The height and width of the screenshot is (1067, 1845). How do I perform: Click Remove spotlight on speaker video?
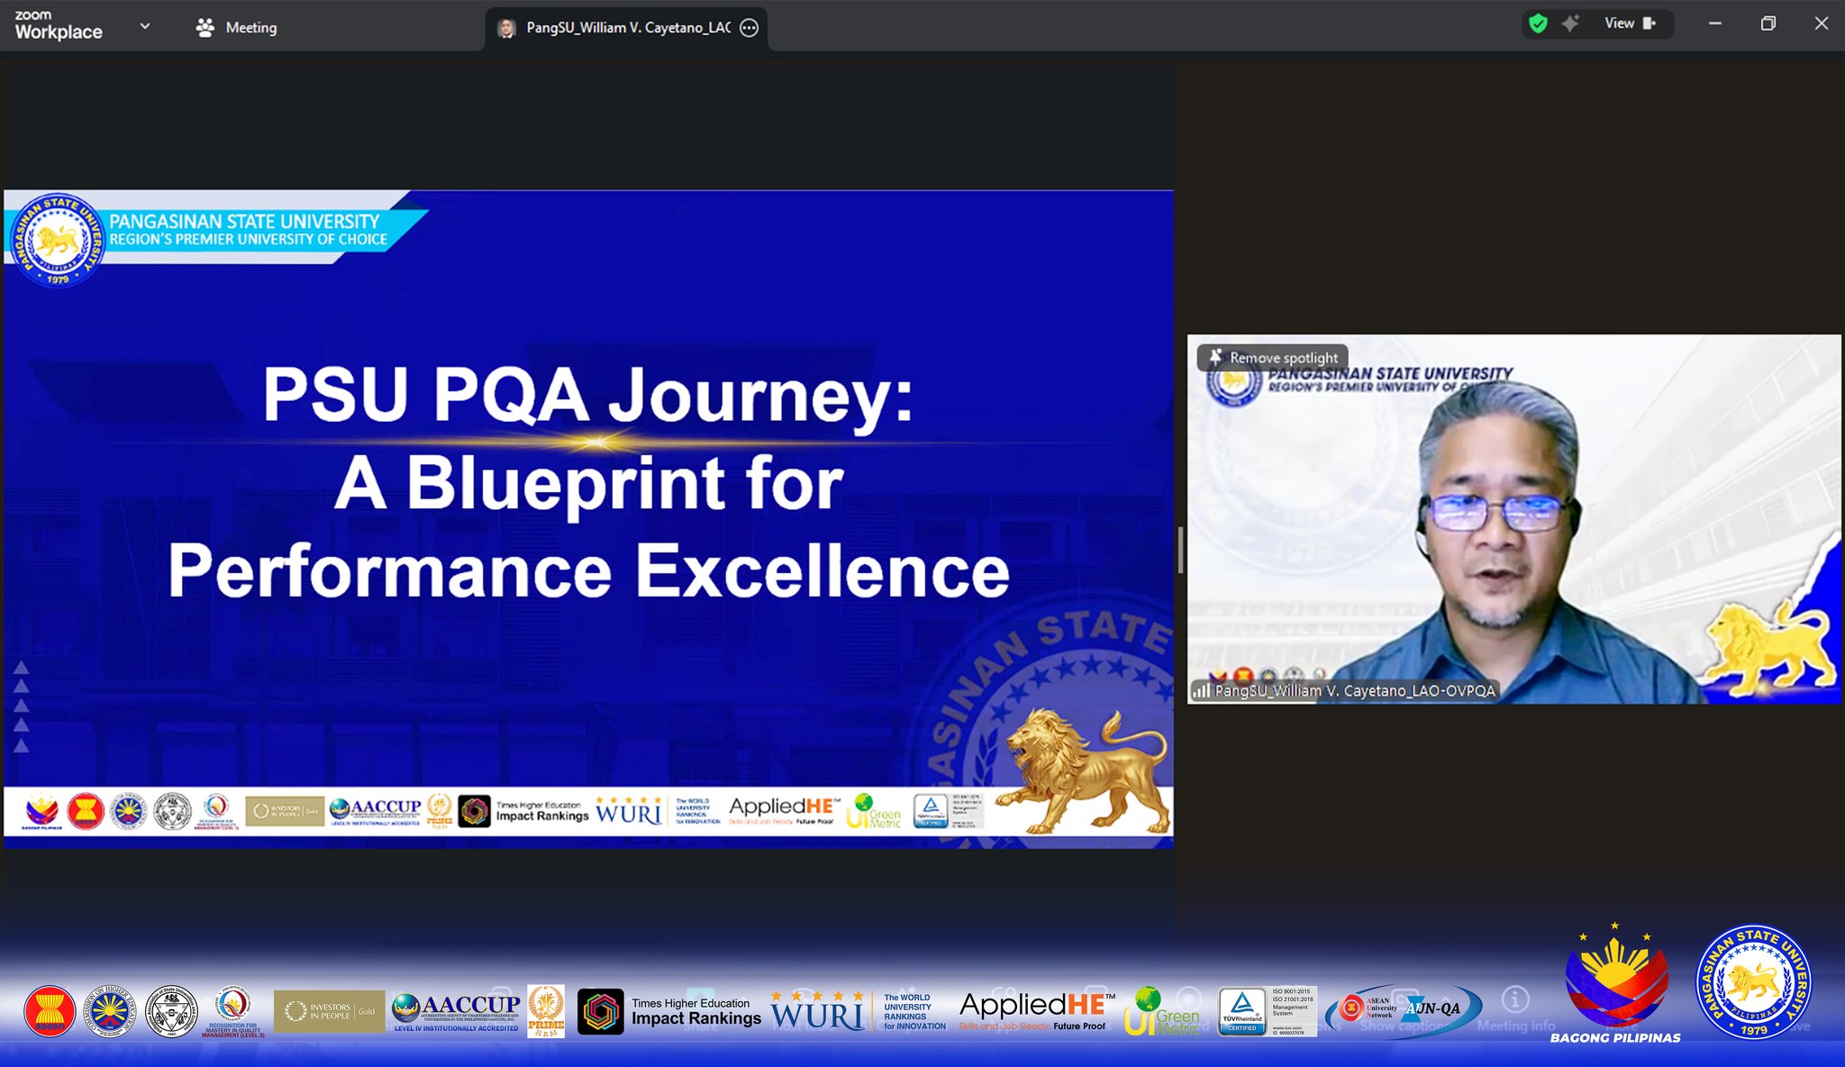1283,358
